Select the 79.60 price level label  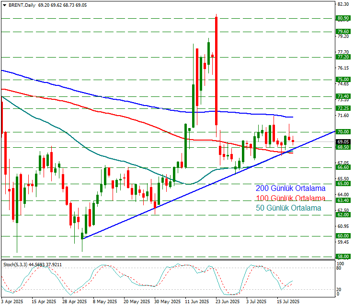tap(343, 32)
